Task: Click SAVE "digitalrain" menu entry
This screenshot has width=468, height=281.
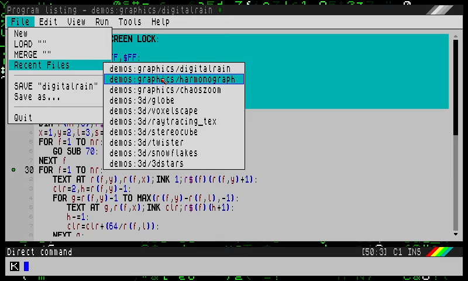Action: [x=56, y=86]
